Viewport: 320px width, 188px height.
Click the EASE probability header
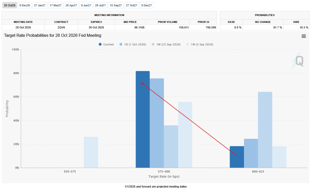click(x=231, y=22)
